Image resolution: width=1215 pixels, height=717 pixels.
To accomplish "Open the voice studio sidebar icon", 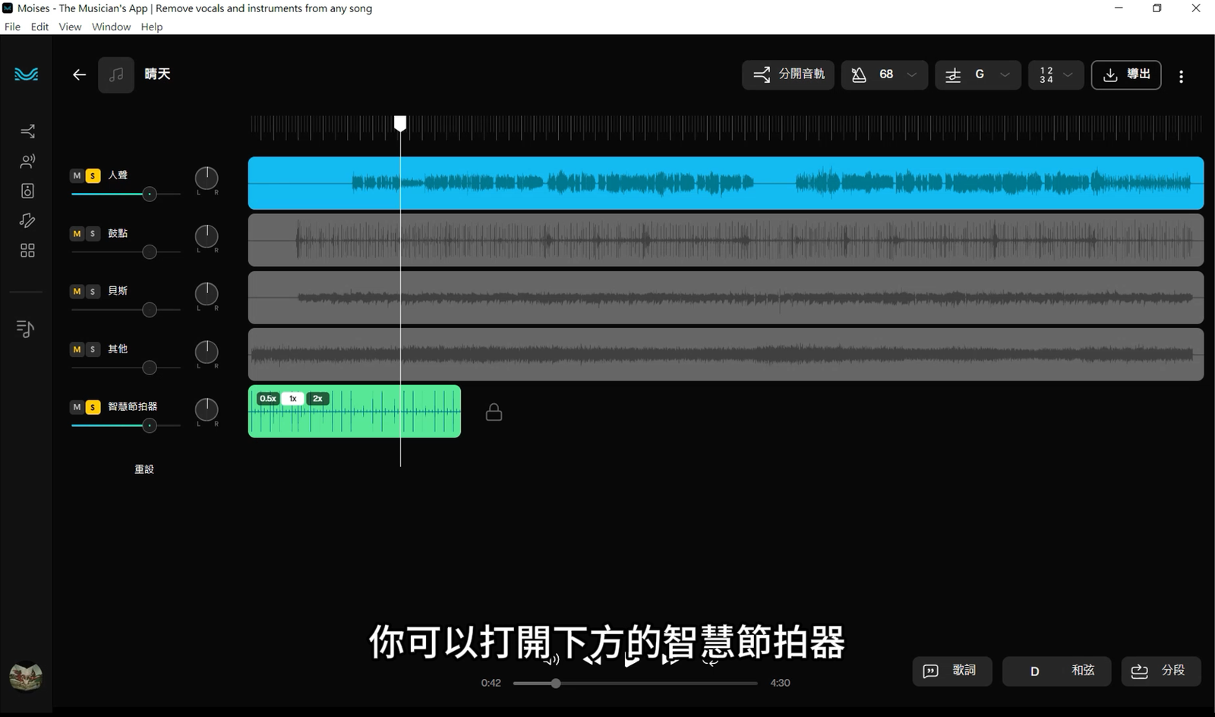I will [x=27, y=161].
